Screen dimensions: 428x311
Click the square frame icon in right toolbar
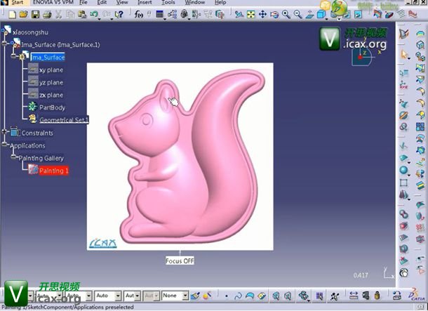click(x=403, y=183)
